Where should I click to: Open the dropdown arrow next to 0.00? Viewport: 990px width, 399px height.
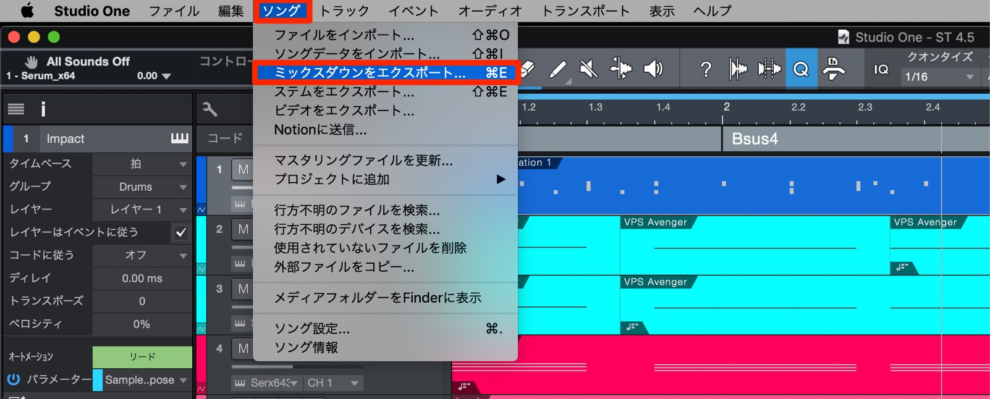click(166, 76)
